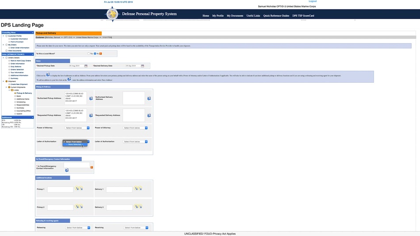Select No for Is this a Local Move
This screenshot has height=236, width=420.
[x=95, y=53]
